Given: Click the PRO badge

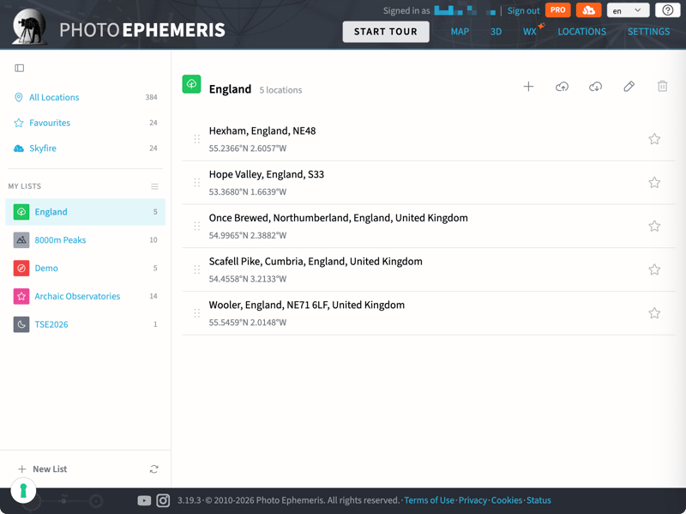Looking at the screenshot, I should pyautogui.click(x=558, y=10).
